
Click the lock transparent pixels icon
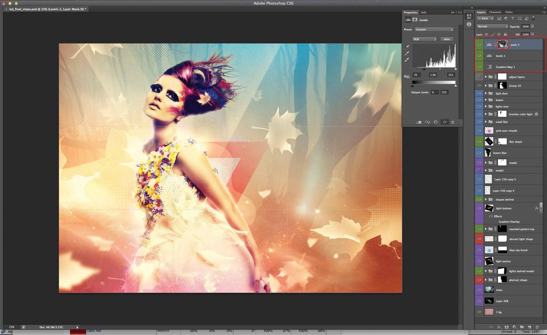coord(487,34)
